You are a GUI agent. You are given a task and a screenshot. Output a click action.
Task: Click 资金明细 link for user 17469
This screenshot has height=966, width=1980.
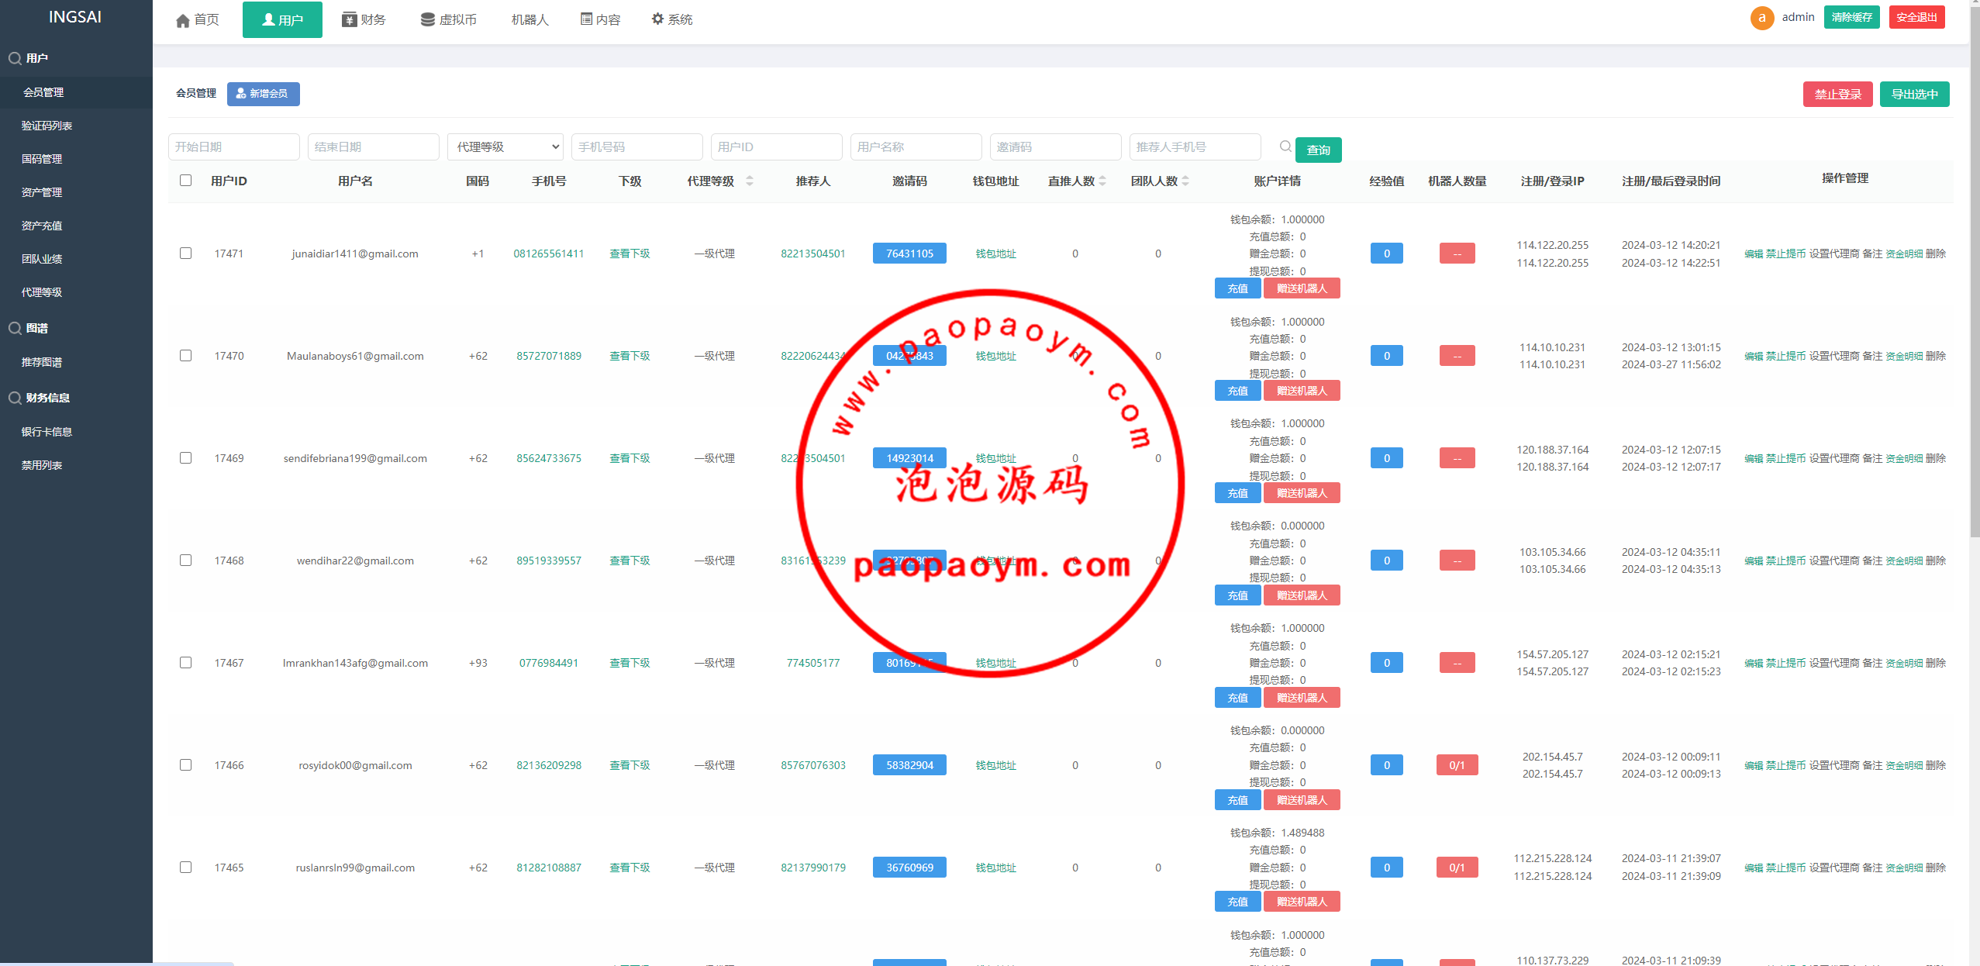[1904, 458]
